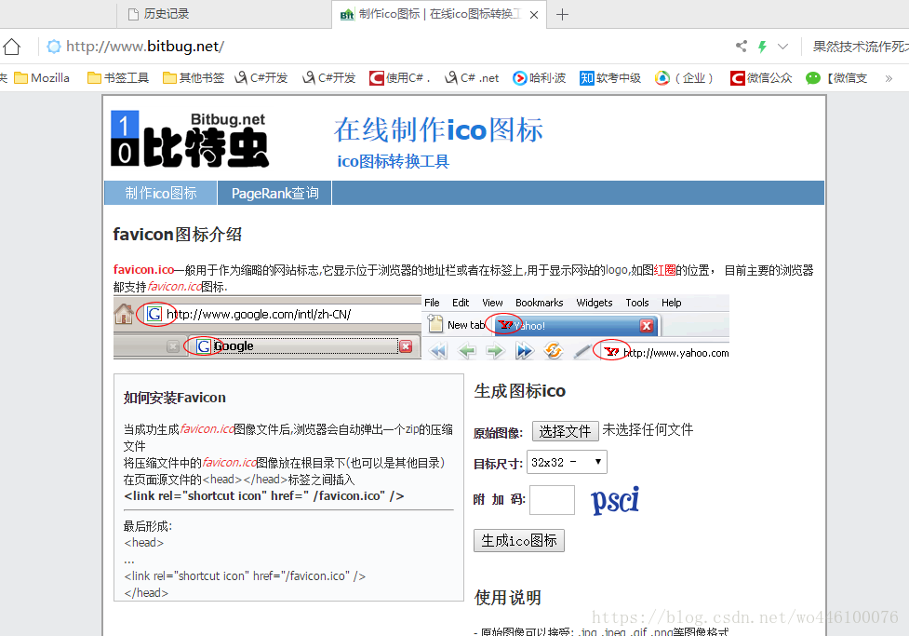Click the 使用说明 heading
Viewport: 909px width, 636px height.
507,597
